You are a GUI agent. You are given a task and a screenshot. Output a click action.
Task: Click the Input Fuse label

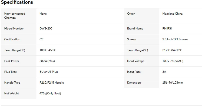[134, 72]
